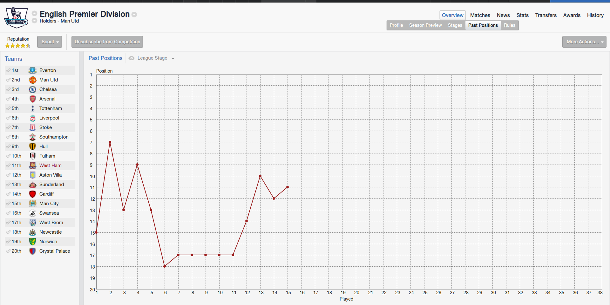The image size is (610, 305).
Task: Click the Chelsea club crest
Action: coord(32,89)
